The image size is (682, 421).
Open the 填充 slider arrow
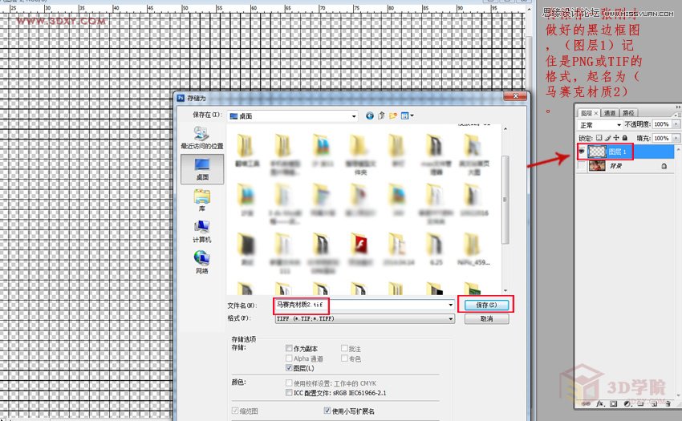click(x=676, y=138)
